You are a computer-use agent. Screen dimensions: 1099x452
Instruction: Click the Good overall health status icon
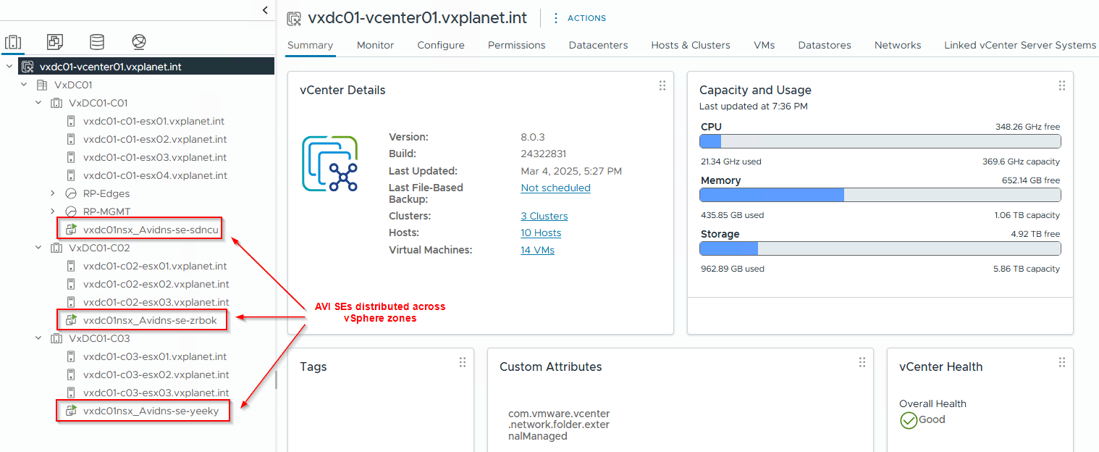pos(909,420)
